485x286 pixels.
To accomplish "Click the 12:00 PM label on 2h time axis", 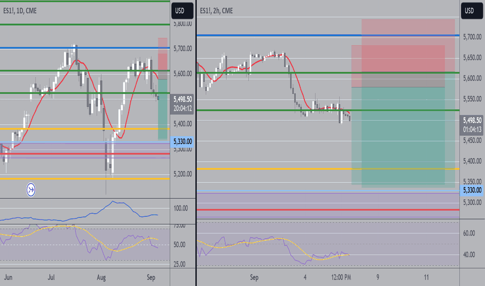I will [x=341, y=277].
